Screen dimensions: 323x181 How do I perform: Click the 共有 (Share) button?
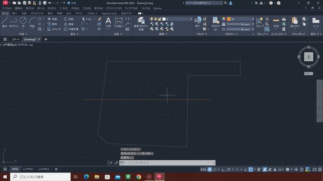point(71,3)
